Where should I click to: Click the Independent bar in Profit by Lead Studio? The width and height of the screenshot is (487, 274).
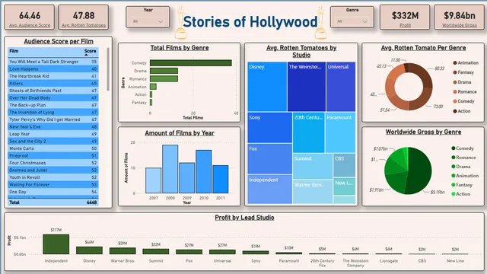click(56, 244)
